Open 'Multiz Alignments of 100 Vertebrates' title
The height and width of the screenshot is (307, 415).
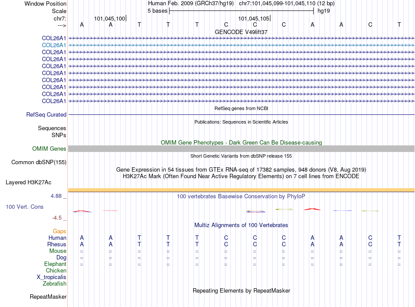click(x=241, y=225)
